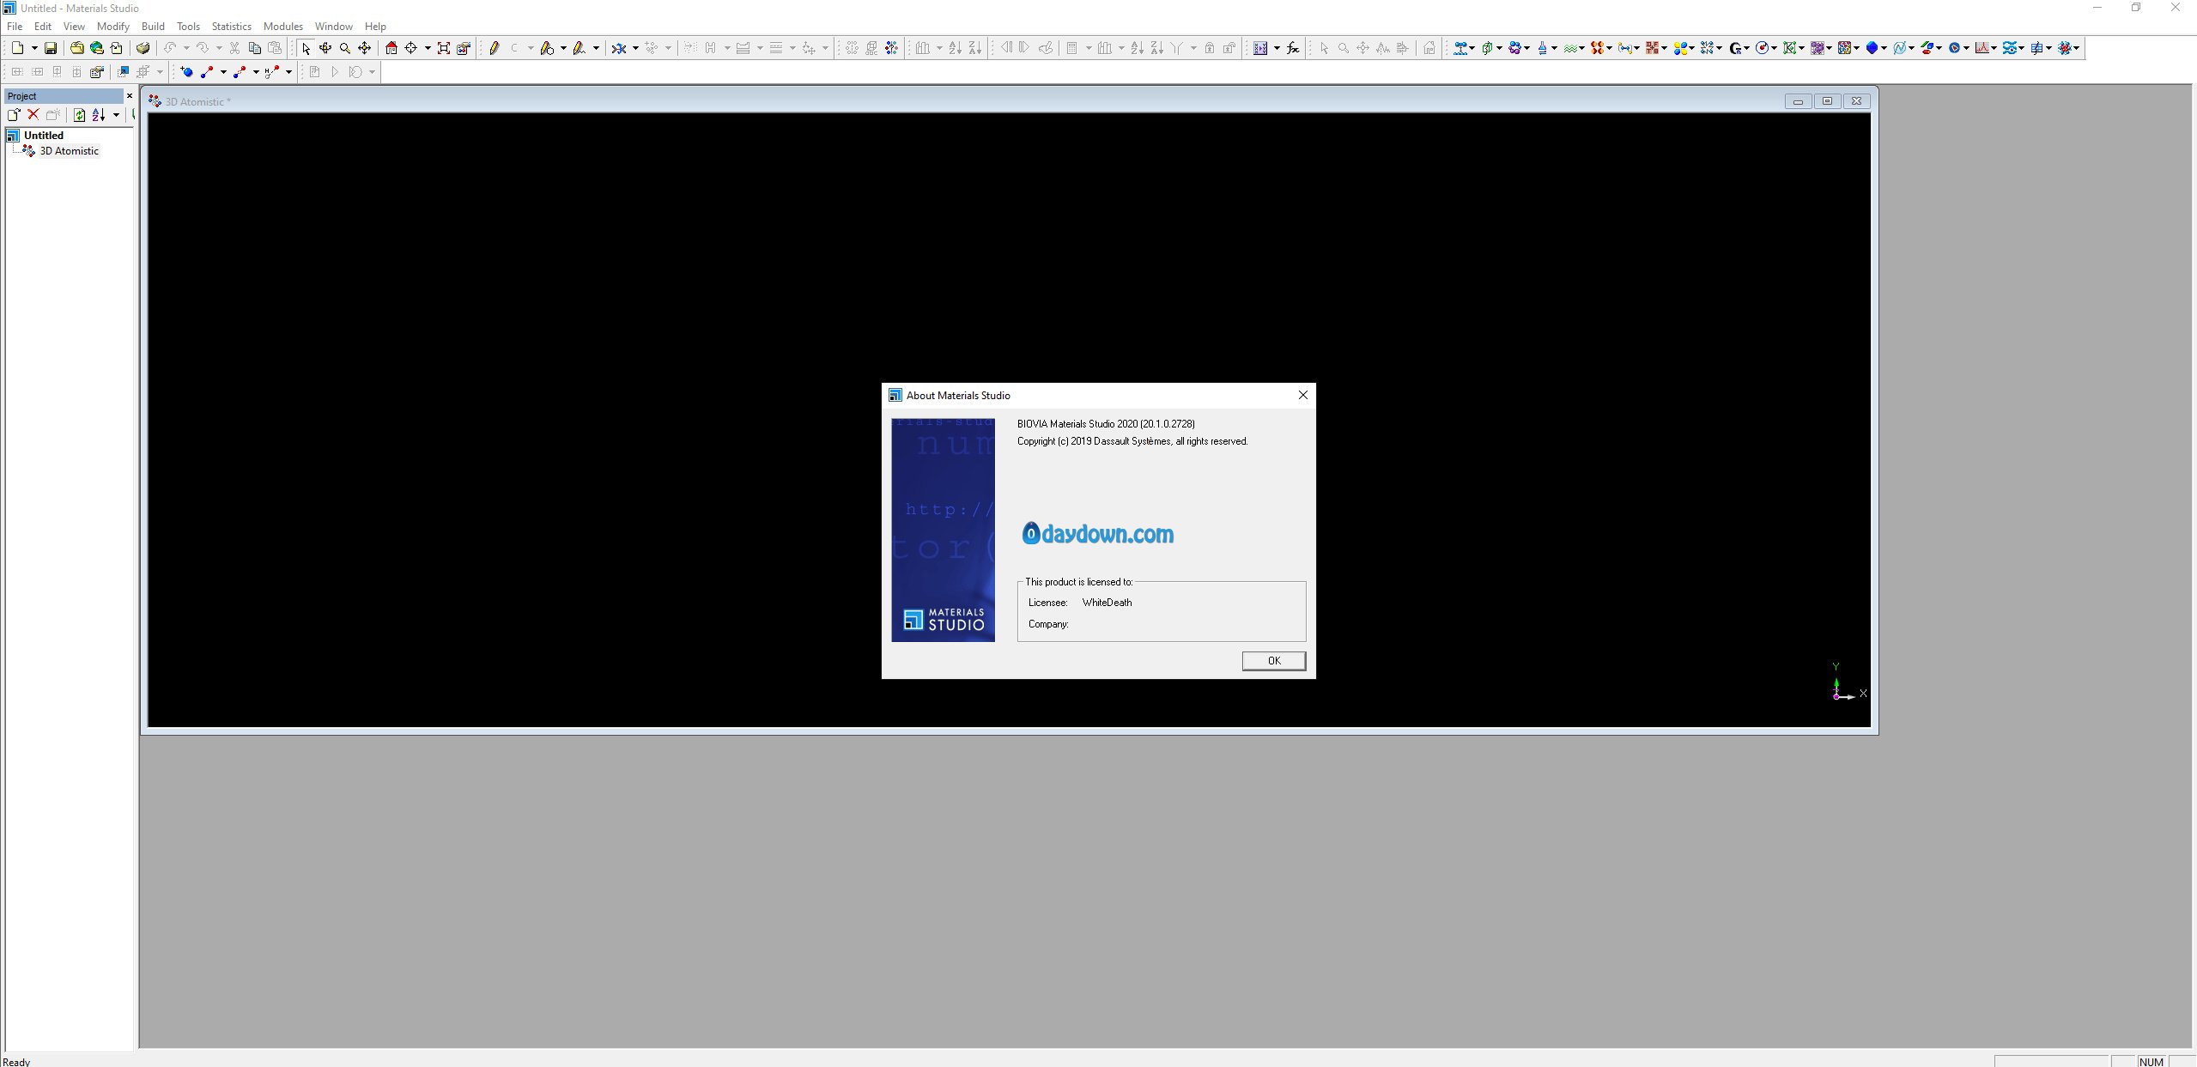Click the Fit to View icon
The height and width of the screenshot is (1067, 2197).
444,48
